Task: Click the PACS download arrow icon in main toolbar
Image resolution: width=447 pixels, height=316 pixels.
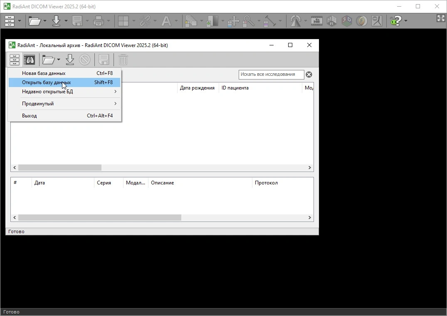Action: tap(56, 21)
